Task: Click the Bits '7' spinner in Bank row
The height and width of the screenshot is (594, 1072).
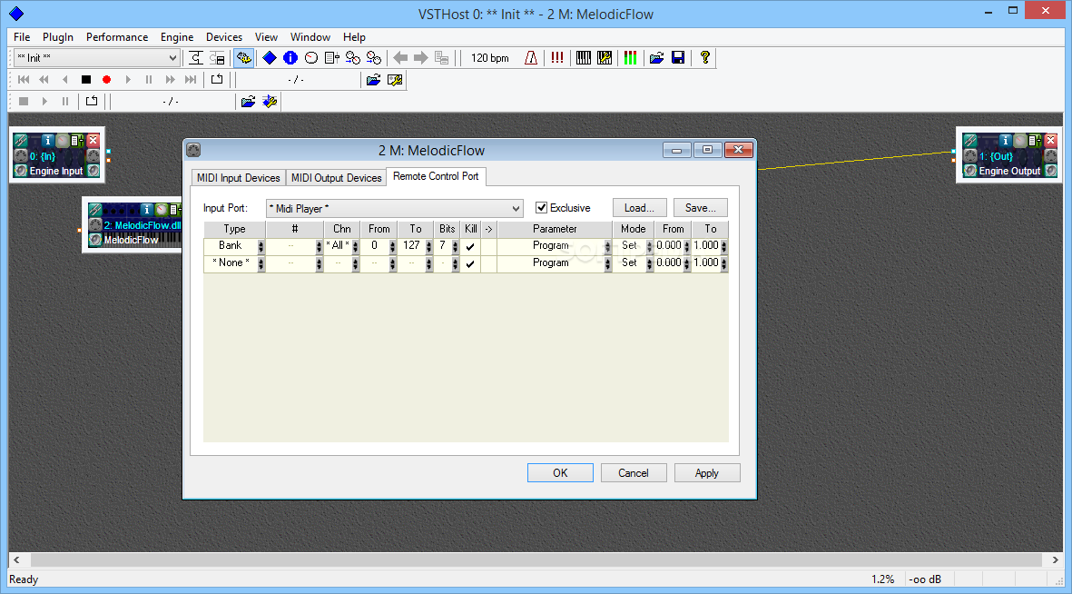Action: (x=455, y=246)
